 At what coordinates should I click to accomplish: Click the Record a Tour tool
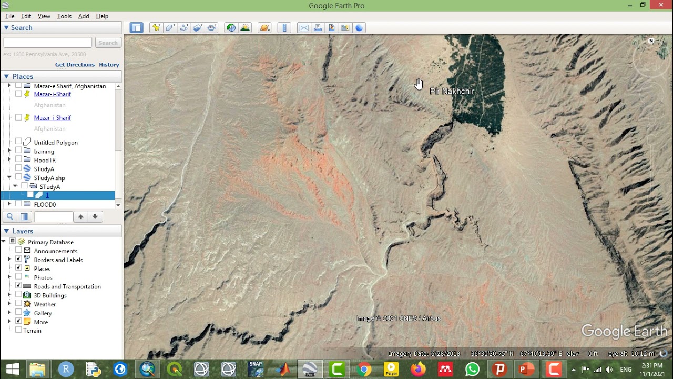212,28
